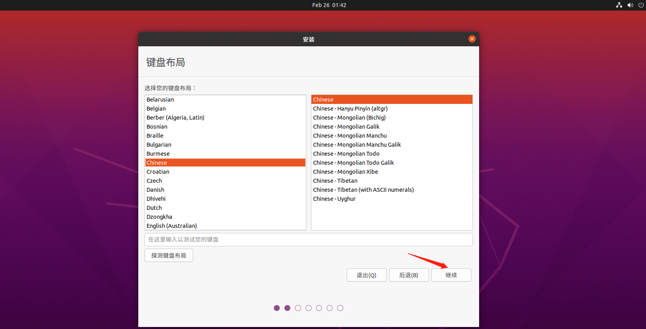Open the Feb 26 01:42 clock menu

329,5
